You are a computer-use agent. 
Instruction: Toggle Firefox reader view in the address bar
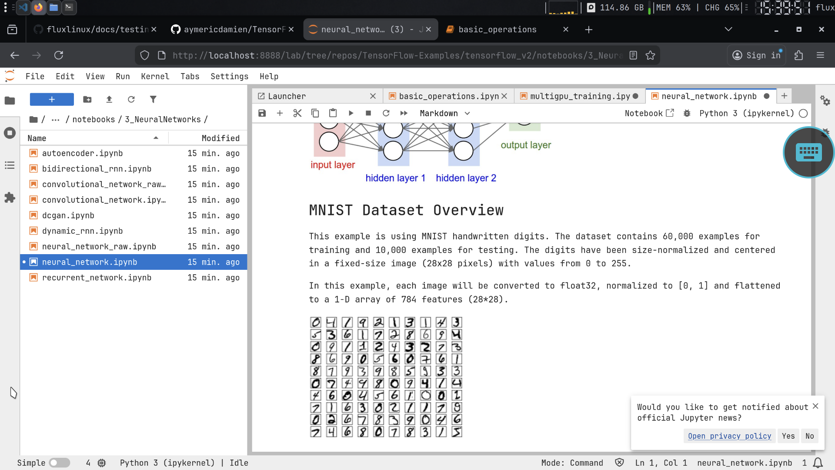pos(633,55)
